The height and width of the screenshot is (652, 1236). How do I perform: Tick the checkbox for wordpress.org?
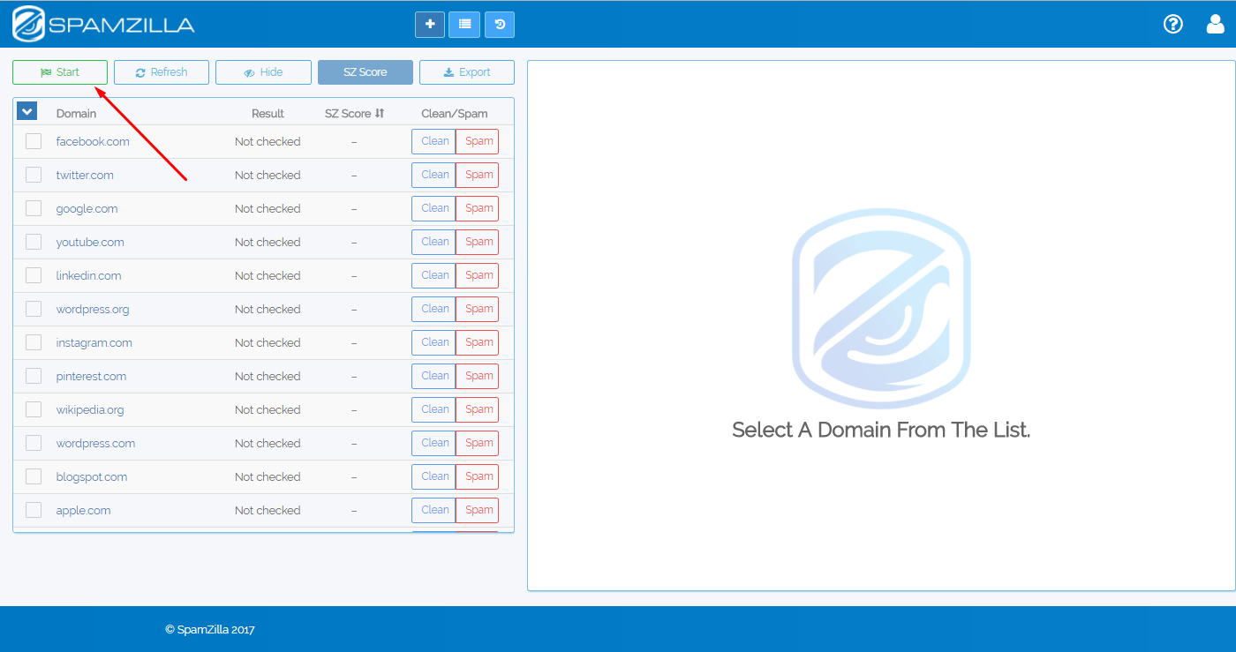(34, 309)
